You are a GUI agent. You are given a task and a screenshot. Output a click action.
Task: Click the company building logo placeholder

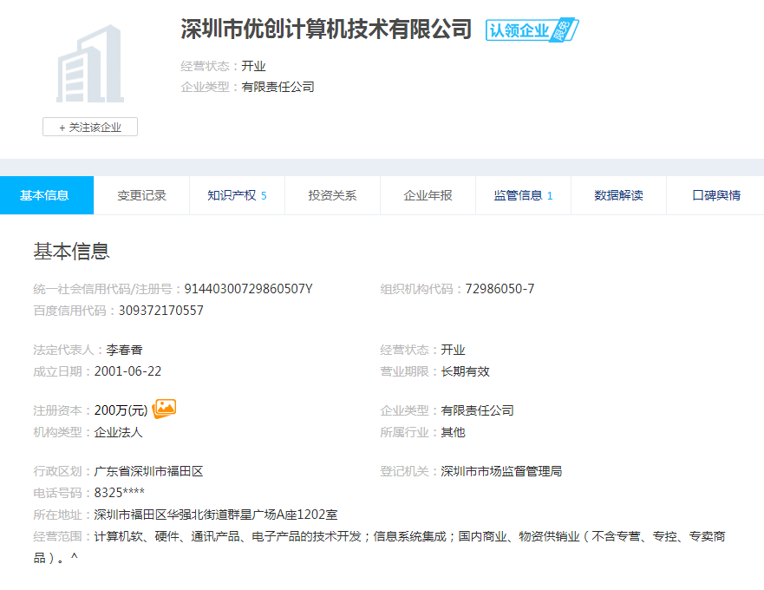(89, 64)
